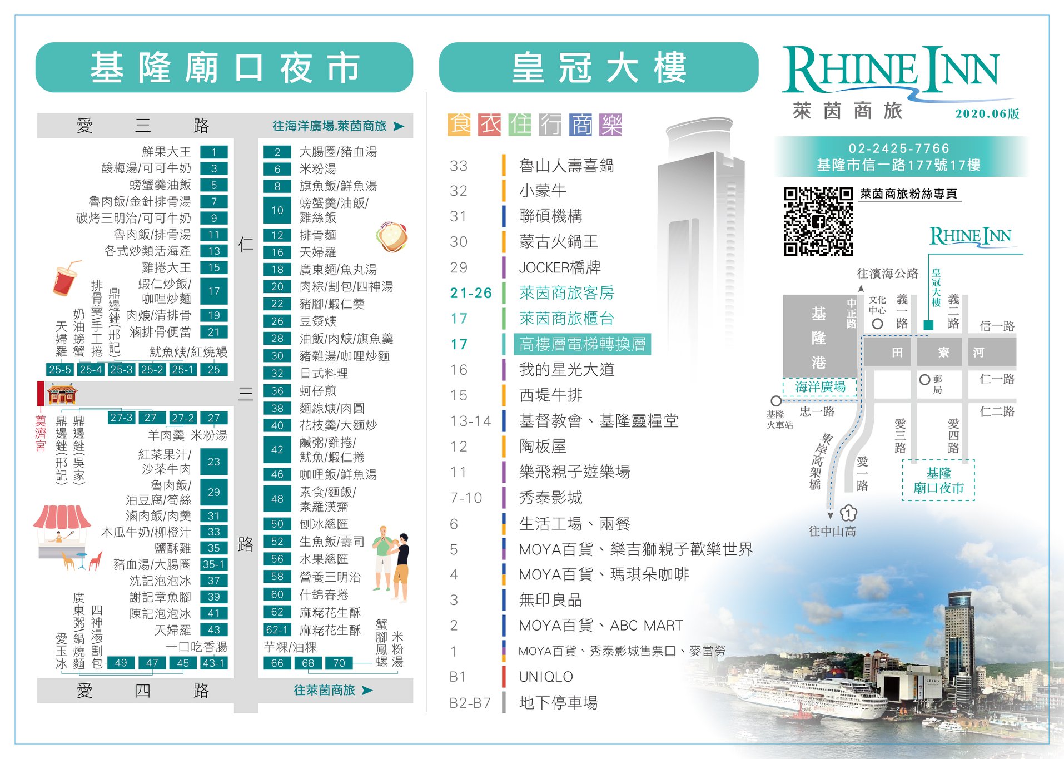Click the two people illustration
This screenshot has height=759, width=1064.
click(392, 563)
